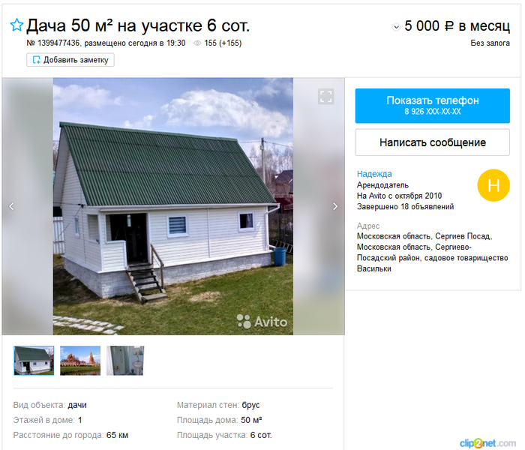Click the main dacha photo
This screenshot has width=525, height=450.
tap(173, 206)
